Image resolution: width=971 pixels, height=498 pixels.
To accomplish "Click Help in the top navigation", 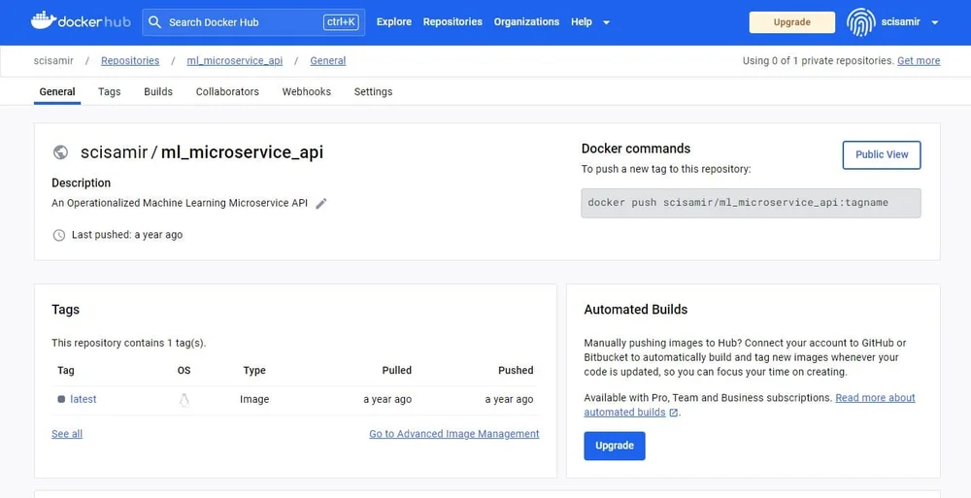I will coord(582,21).
